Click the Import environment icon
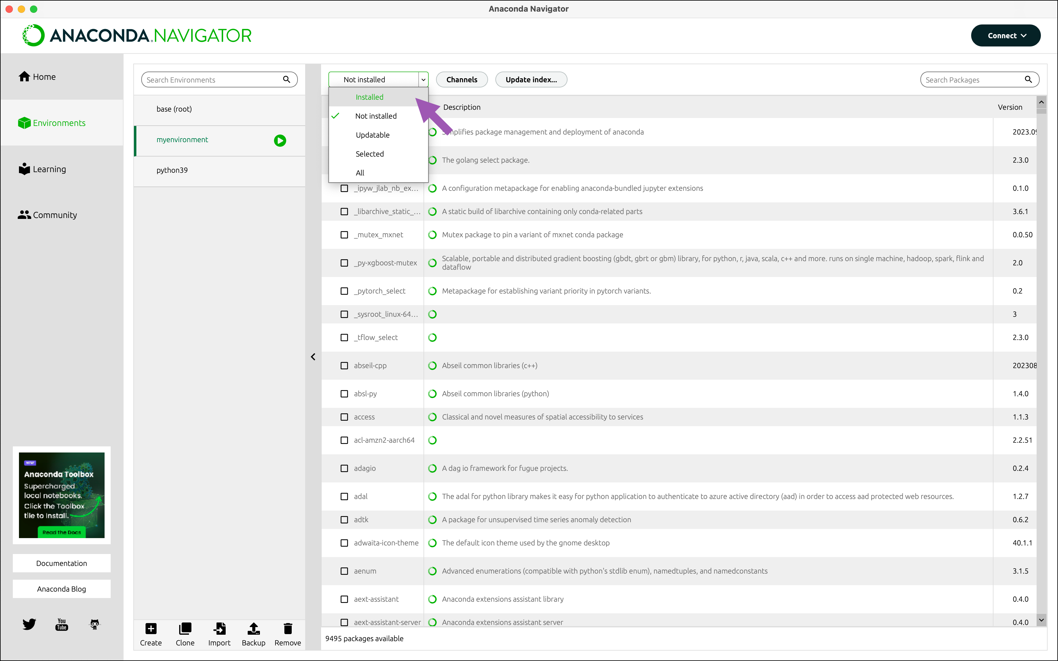This screenshot has height=661, width=1058. [220, 629]
